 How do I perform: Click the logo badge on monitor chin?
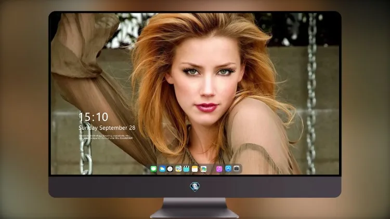195,187
